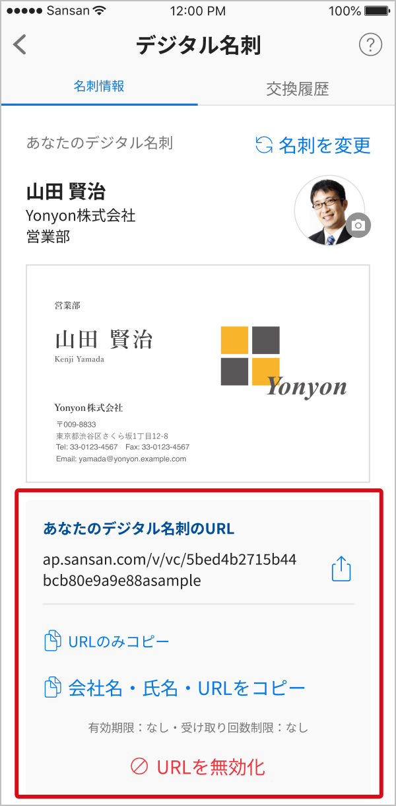396x806 pixels.
Task: Tap 名刺を変更 to change card
Action: tap(324, 145)
